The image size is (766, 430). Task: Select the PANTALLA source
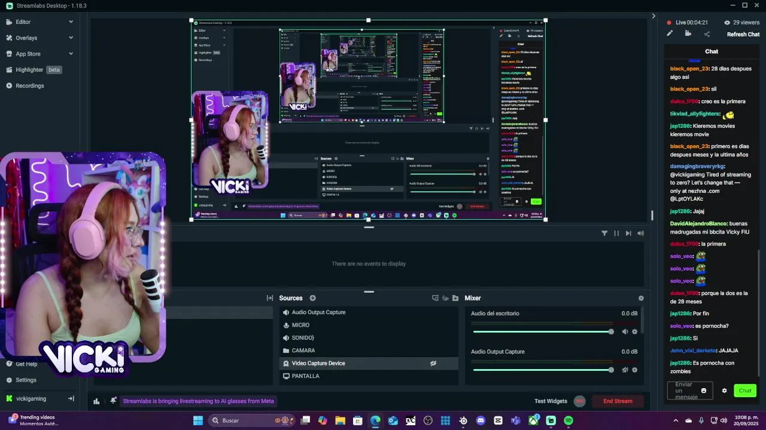point(369,376)
